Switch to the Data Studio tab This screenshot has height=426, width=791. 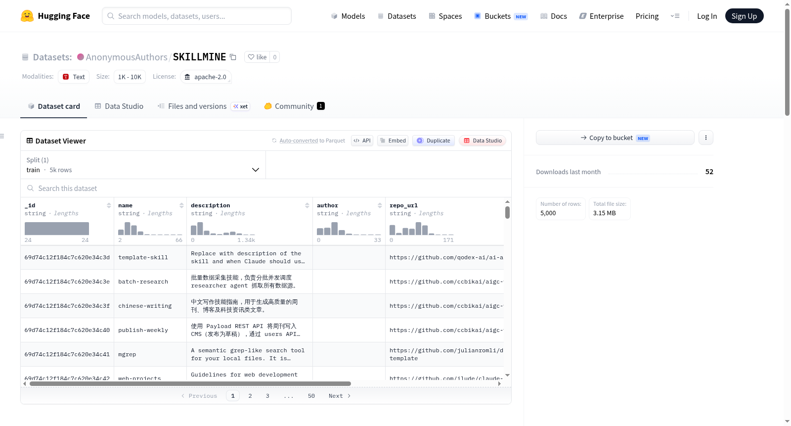(119, 106)
